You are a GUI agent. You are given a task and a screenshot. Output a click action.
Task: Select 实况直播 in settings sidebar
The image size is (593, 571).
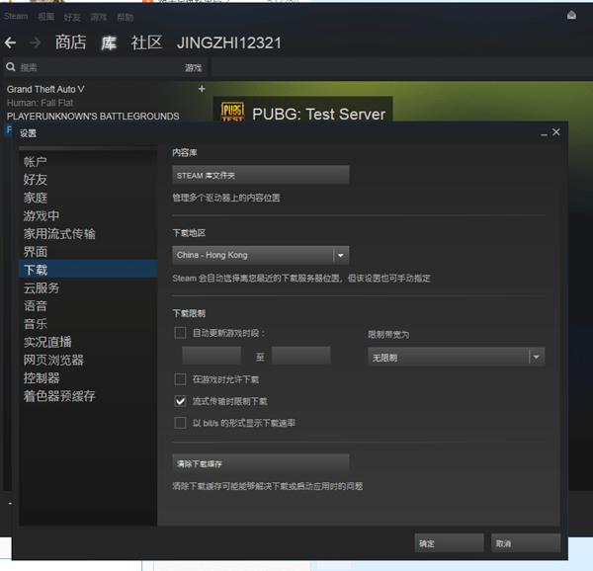pos(88,342)
